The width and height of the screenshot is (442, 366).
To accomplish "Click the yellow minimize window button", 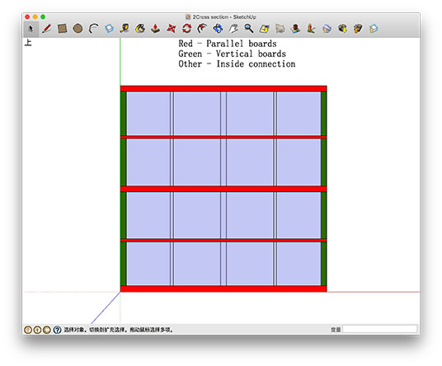I will (x=35, y=17).
